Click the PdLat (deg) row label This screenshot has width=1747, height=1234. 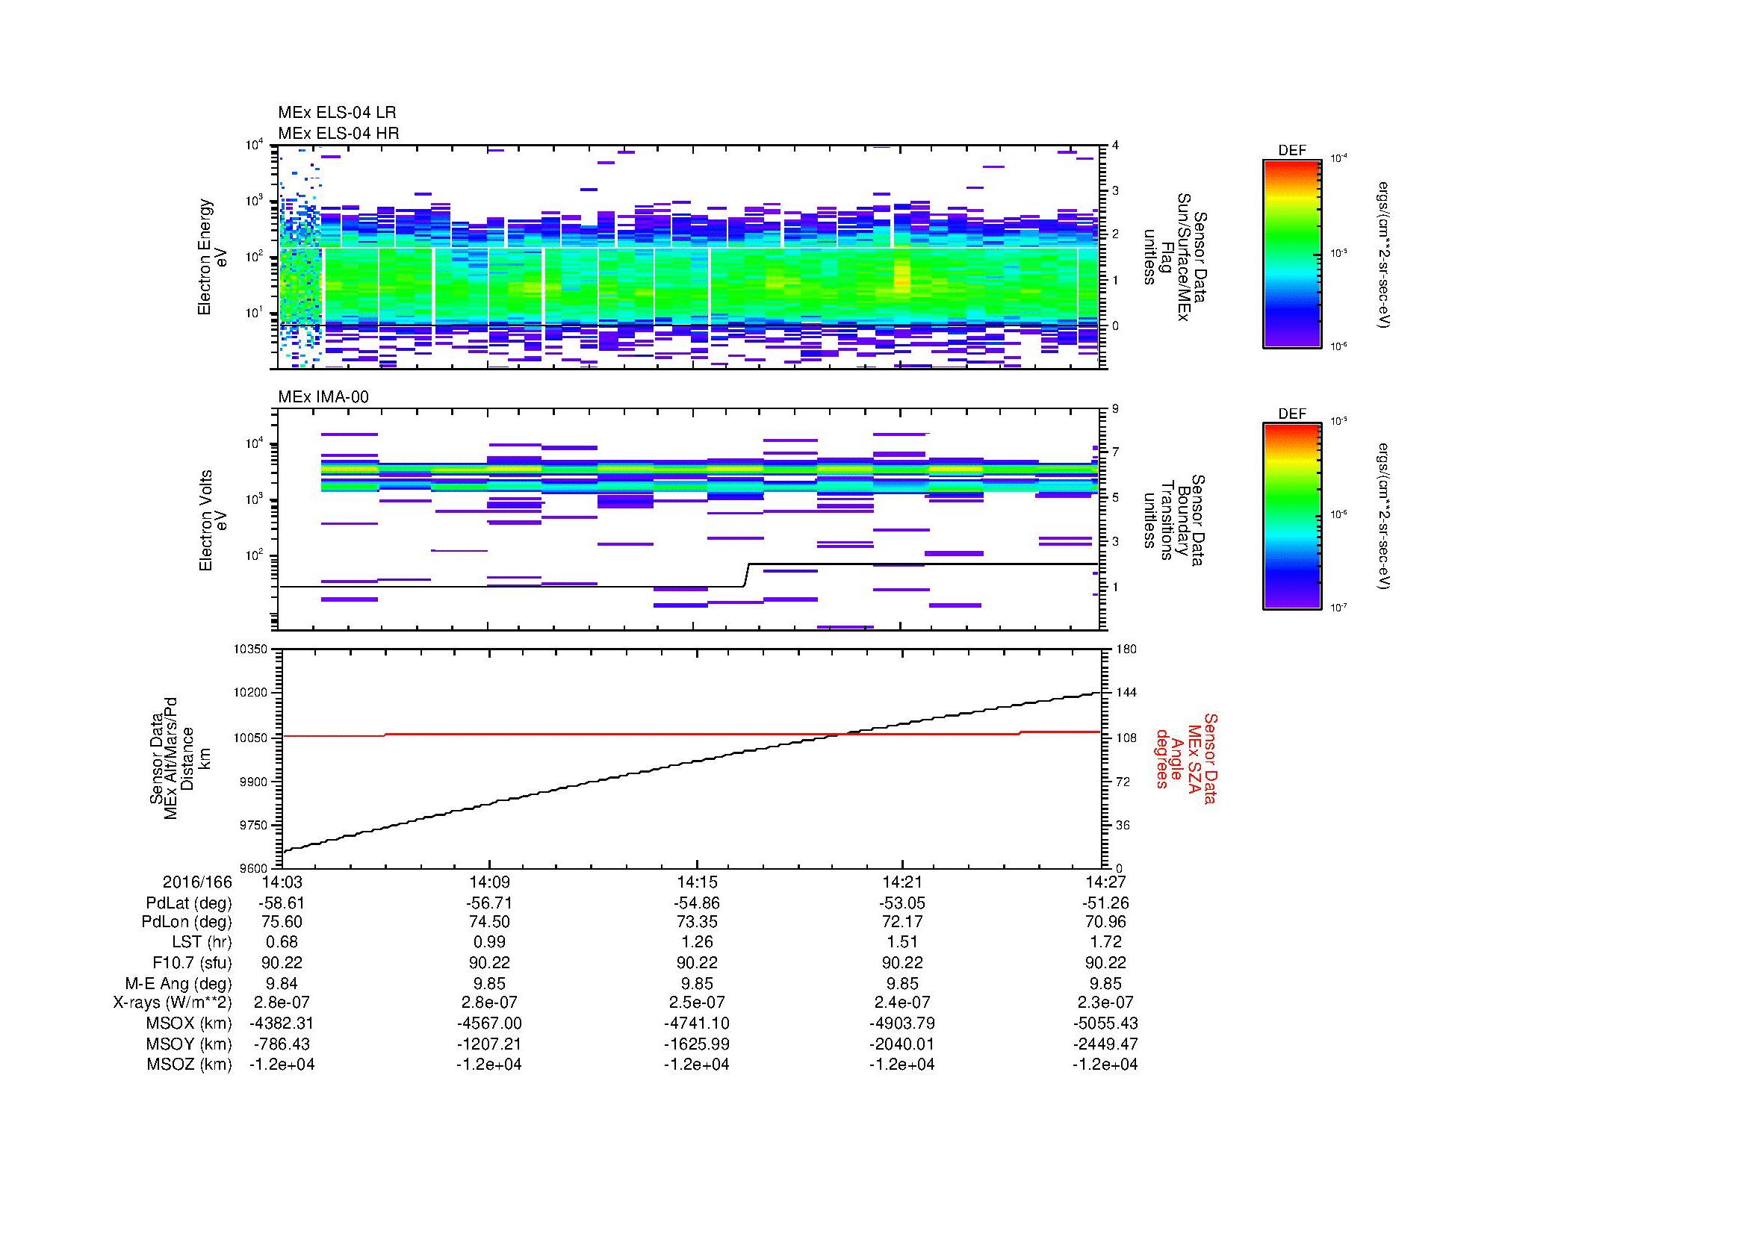tap(189, 903)
